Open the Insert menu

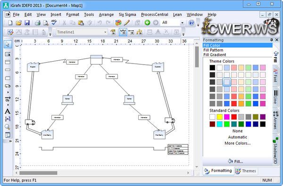pos(56,15)
